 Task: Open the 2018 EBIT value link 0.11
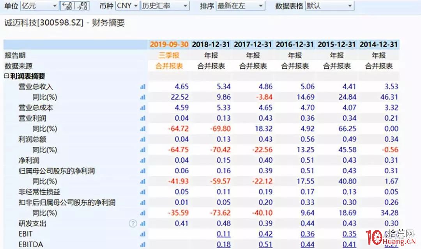click(x=224, y=234)
